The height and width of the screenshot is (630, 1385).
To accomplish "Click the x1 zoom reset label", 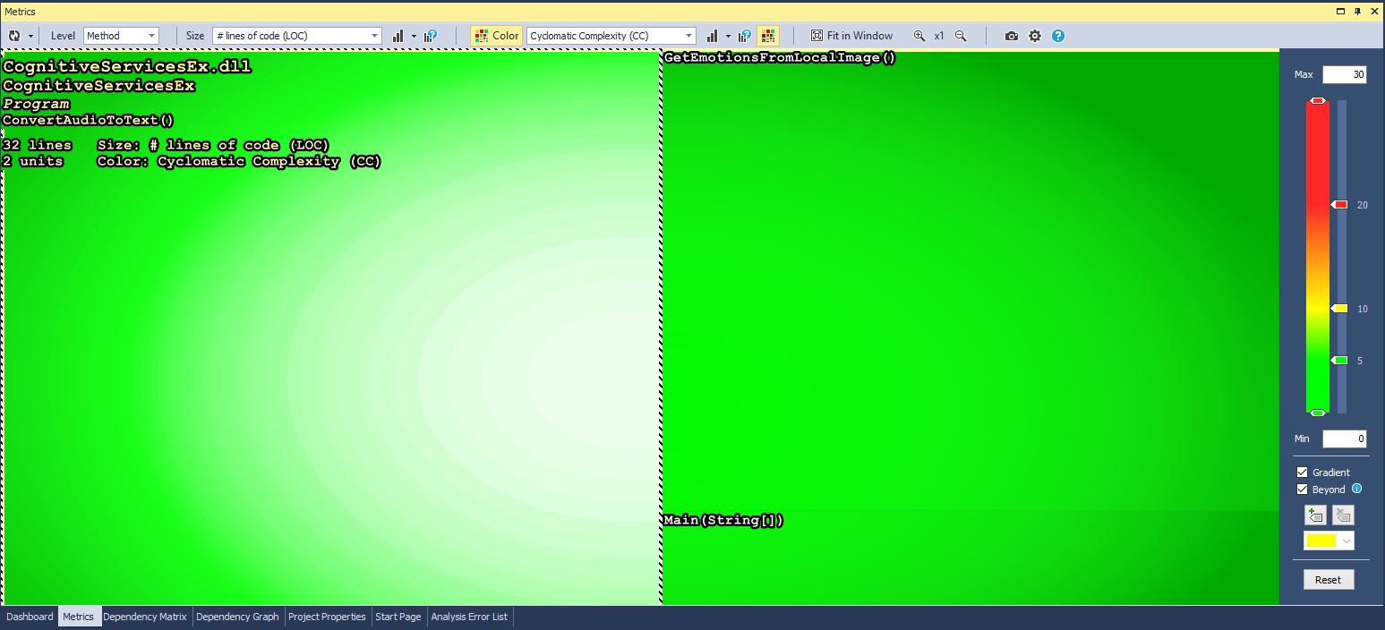I will point(939,36).
